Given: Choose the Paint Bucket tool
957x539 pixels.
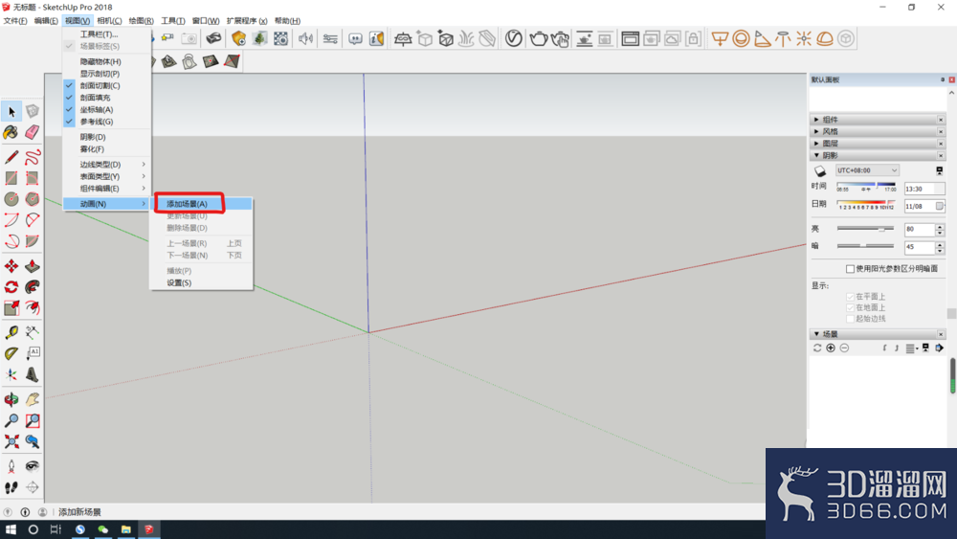Looking at the screenshot, I should 11,132.
